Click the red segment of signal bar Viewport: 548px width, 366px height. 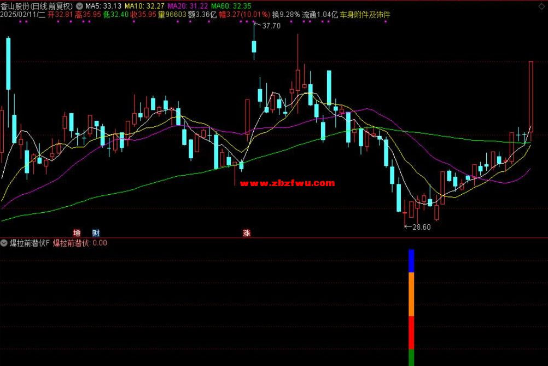pos(411,332)
